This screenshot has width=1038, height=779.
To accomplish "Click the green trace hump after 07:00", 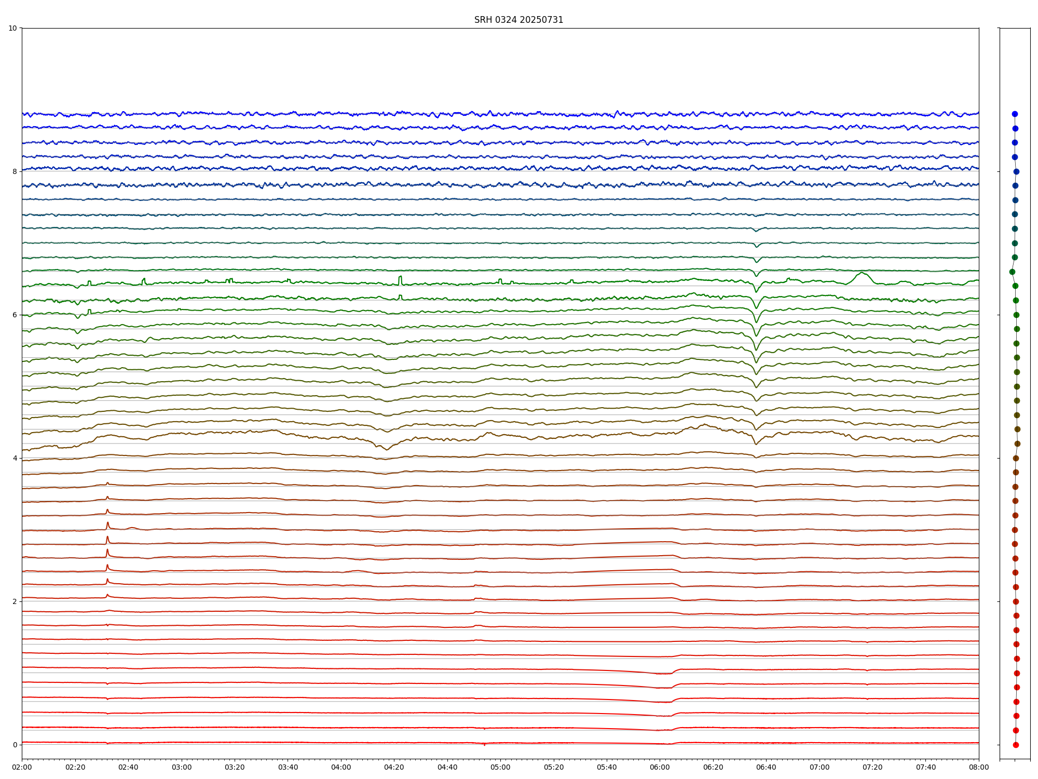I will click(862, 273).
